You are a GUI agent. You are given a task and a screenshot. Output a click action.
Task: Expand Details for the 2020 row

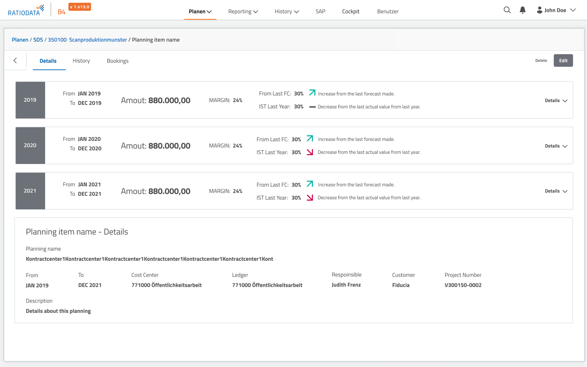pyautogui.click(x=556, y=146)
